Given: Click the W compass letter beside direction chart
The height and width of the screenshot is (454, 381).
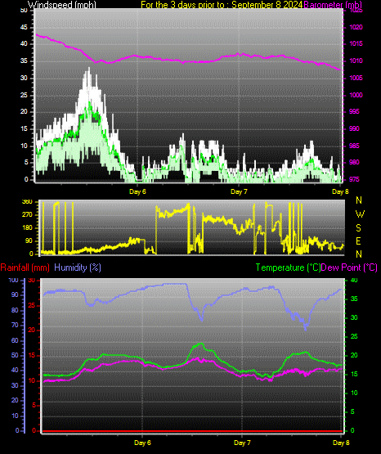Looking at the screenshot, I should click(360, 214).
